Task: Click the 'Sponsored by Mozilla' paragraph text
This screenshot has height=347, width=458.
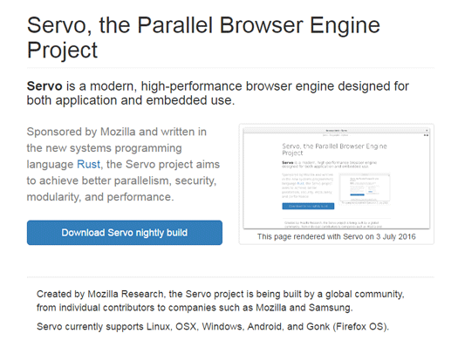Action: click(x=123, y=164)
